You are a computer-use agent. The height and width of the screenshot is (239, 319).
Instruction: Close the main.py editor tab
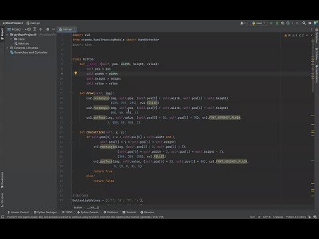click(74, 29)
